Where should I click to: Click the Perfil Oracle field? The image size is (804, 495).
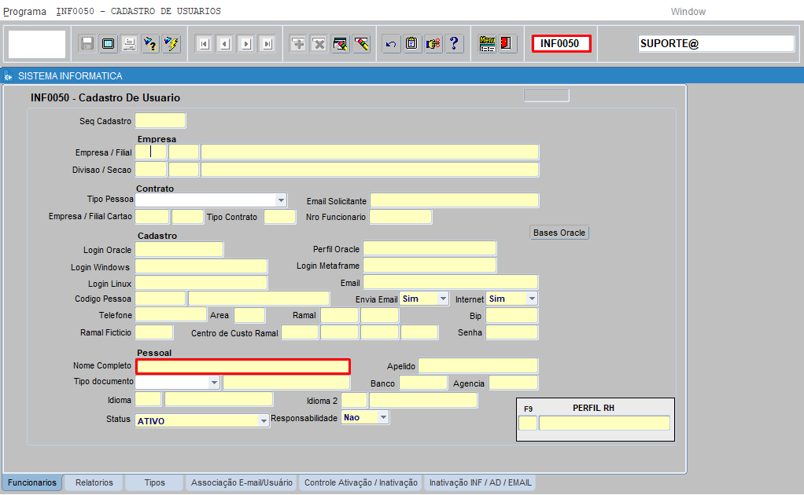(430, 248)
